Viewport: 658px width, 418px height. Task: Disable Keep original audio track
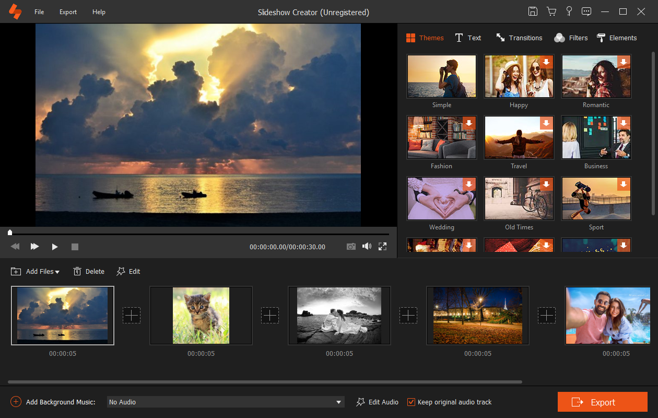coord(411,402)
